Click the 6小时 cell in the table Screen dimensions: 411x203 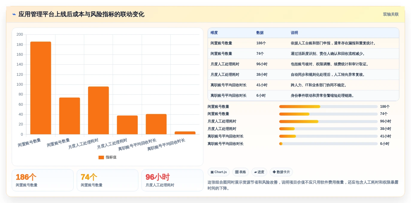point(261,96)
